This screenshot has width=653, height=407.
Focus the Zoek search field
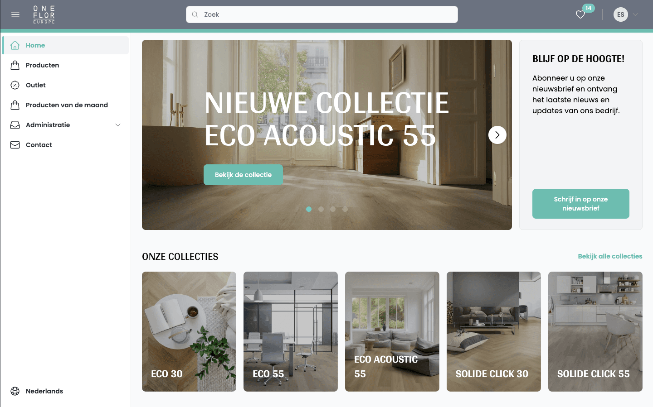click(x=322, y=14)
